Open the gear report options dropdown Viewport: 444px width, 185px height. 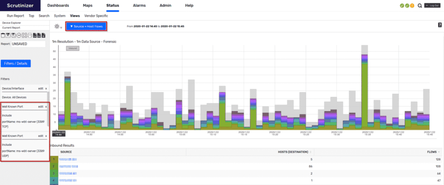click(x=58, y=26)
